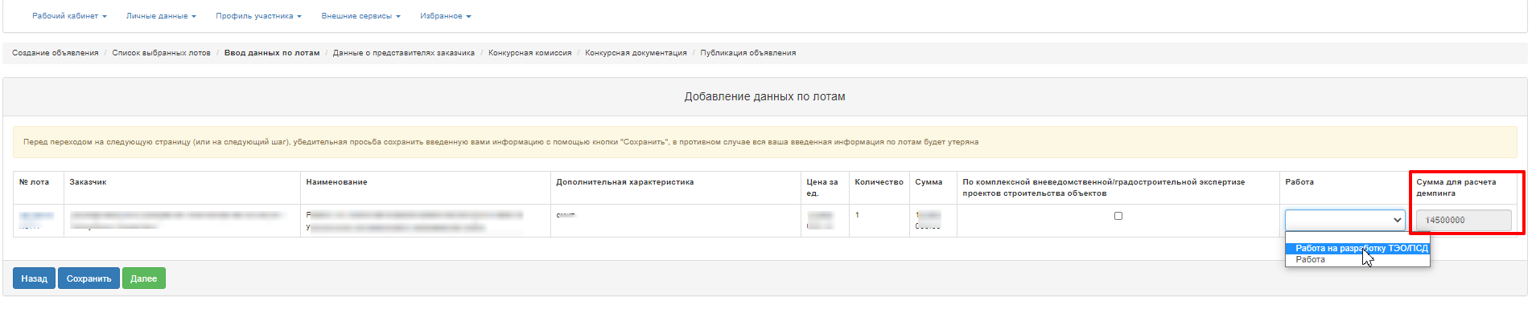Open Конкурсная комиссия step
Viewport: 1536px width, 321px height.
pos(529,53)
